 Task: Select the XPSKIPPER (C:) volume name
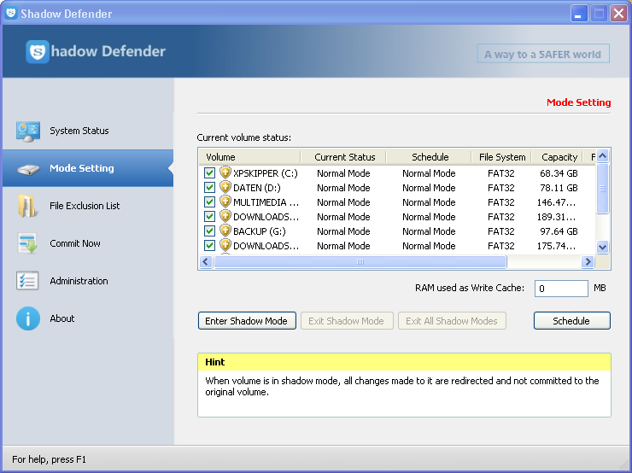click(x=266, y=173)
